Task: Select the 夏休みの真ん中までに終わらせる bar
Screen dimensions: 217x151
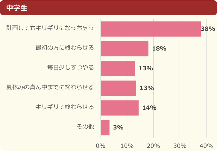Action: 118,88
